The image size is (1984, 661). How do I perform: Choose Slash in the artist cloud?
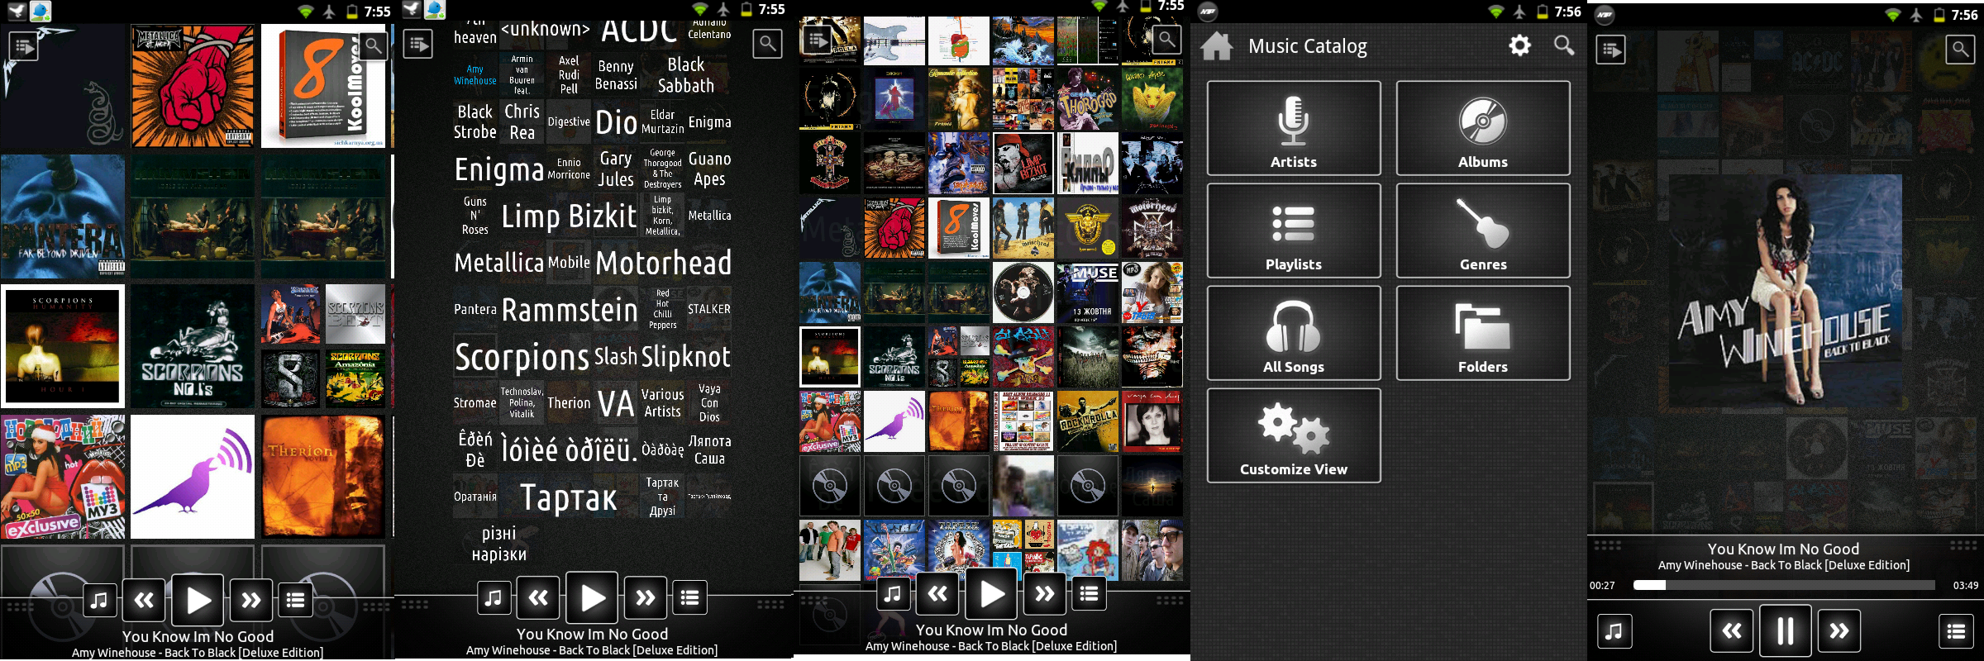[x=616, y=357]
